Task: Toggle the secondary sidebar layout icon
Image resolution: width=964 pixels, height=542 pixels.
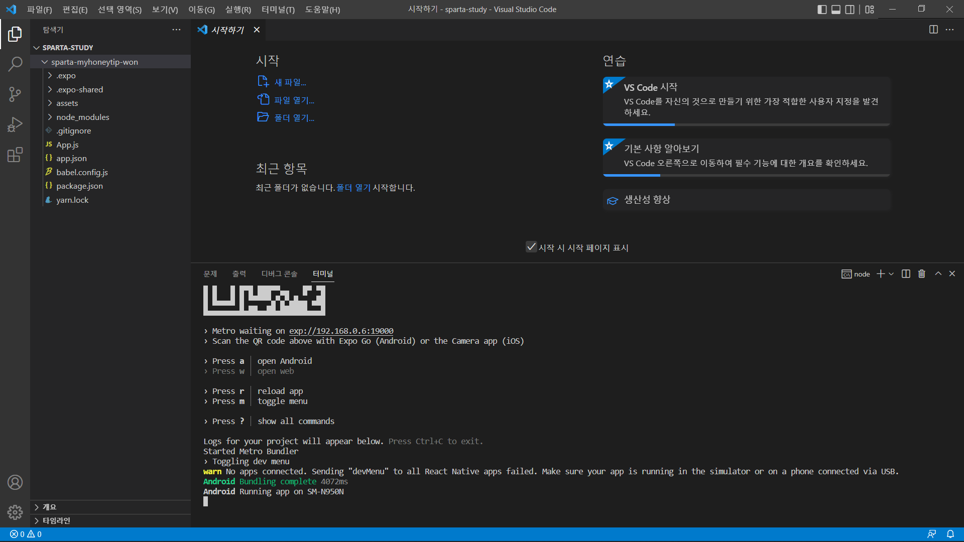Action: click(850, 10)
